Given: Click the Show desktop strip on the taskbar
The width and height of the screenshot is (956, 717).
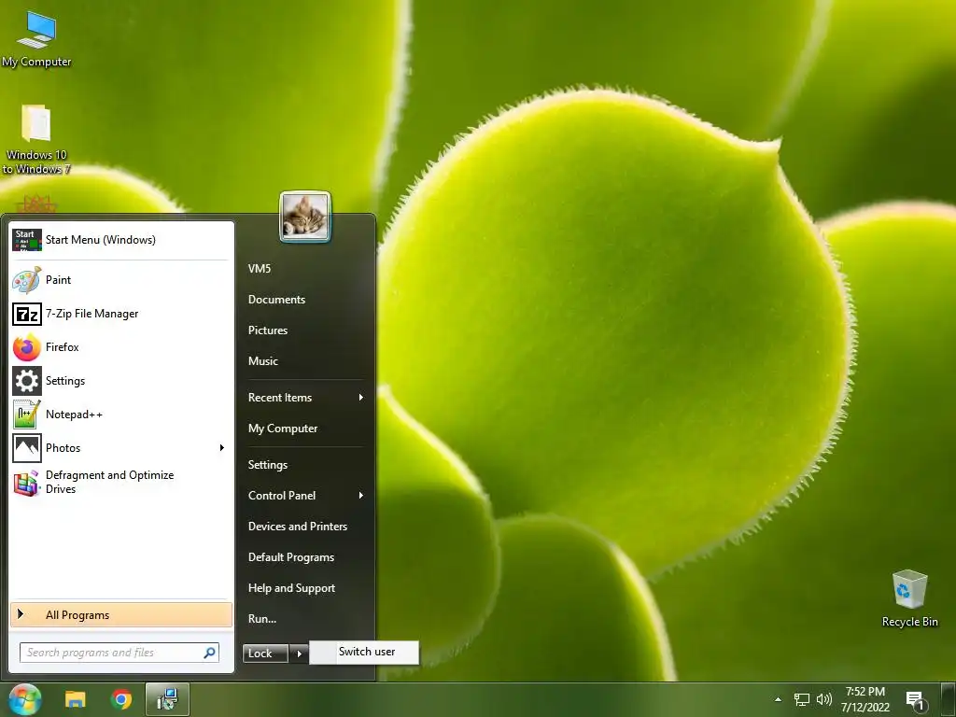Looking at the screenshot, I should click(x=949, y=699).
